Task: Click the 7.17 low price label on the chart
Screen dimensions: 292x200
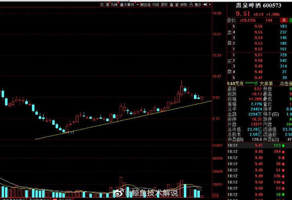Action: click(x=71, y=132)
